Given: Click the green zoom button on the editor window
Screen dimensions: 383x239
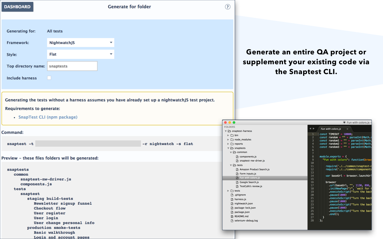Looking at the screenshot, I should pos(234,122).
